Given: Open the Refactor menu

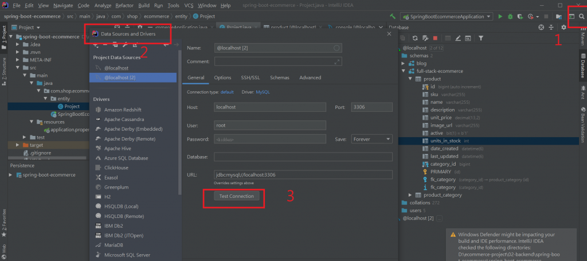Looking at the screenshot, I should [x=125, y=6].
